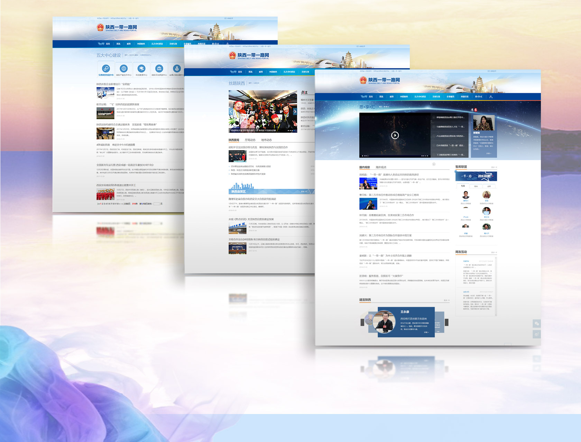Go to next slide in photo carousel
The width and height of the screenshot is (581, 442).
295,112
